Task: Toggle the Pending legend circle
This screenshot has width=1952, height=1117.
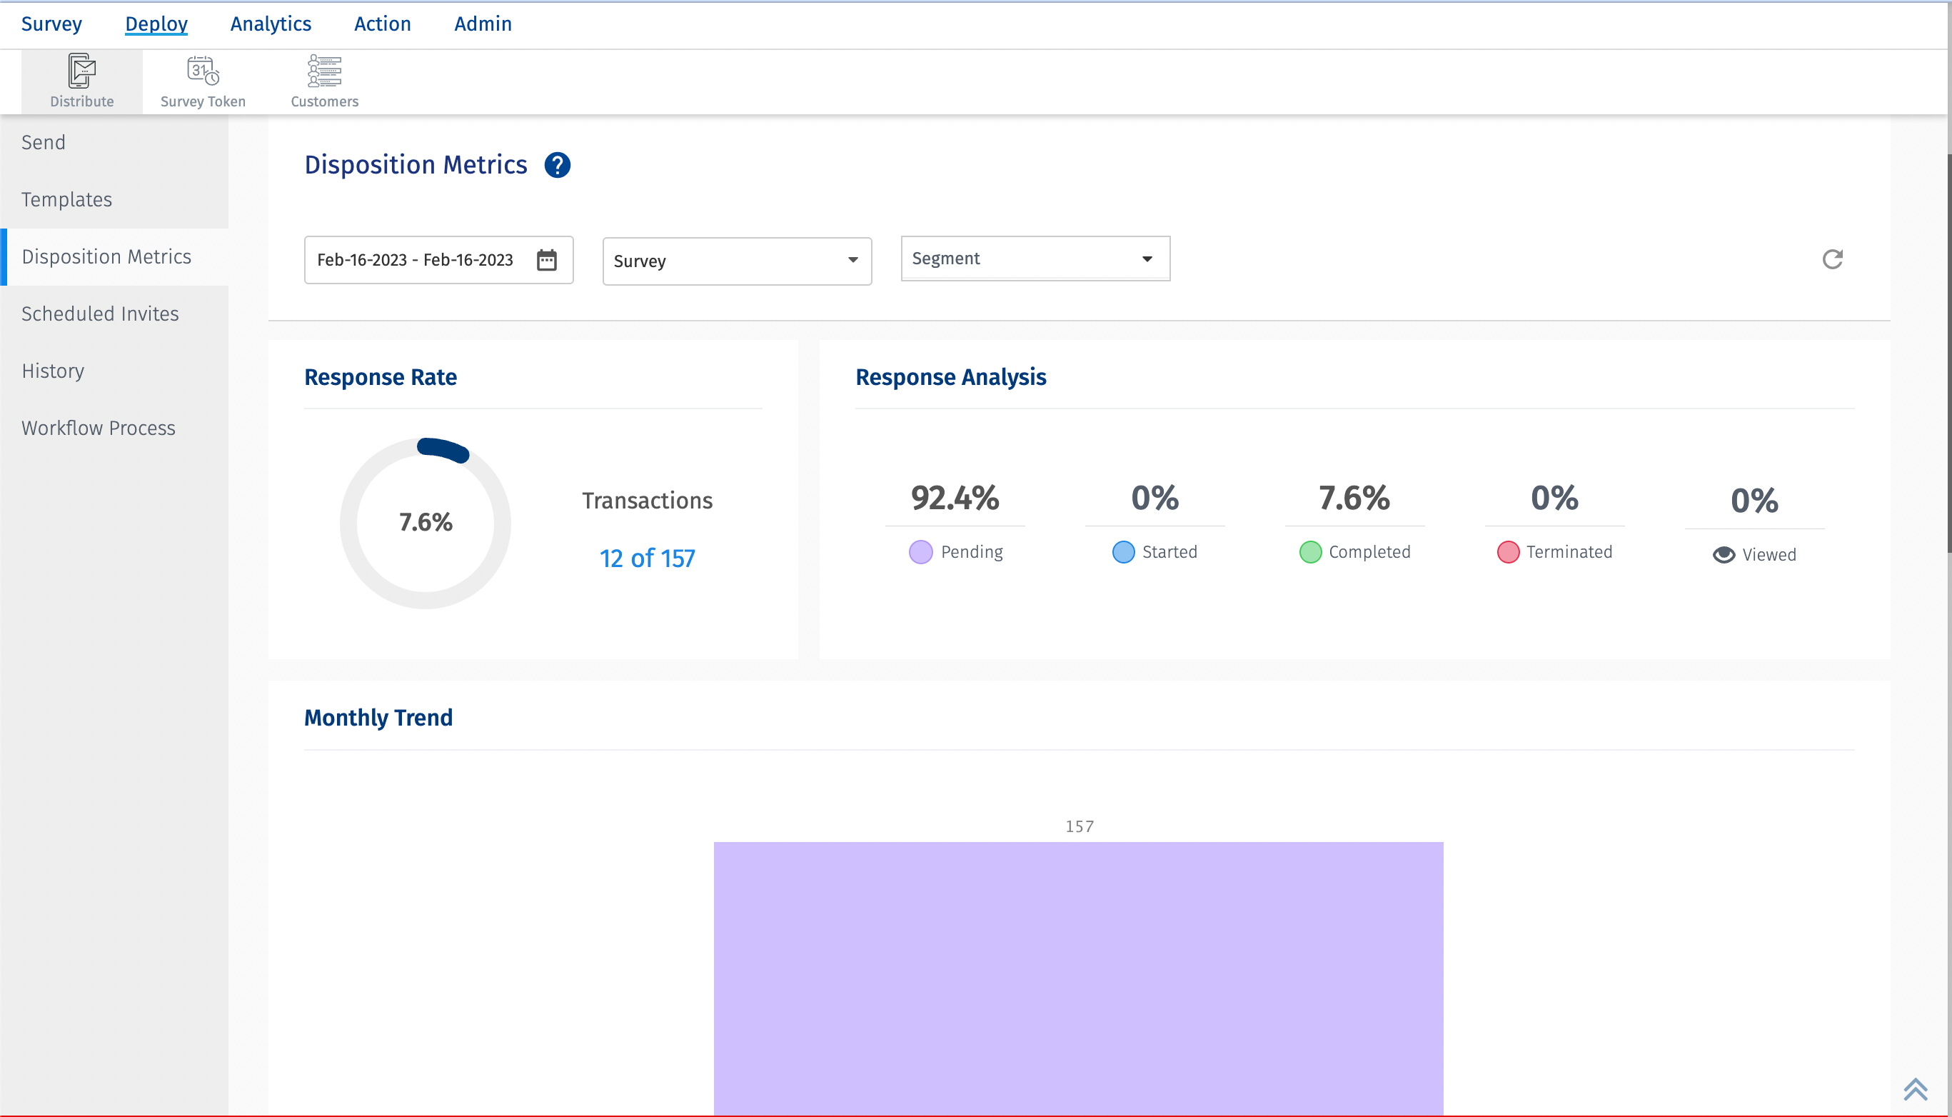Action: (920, 551)
